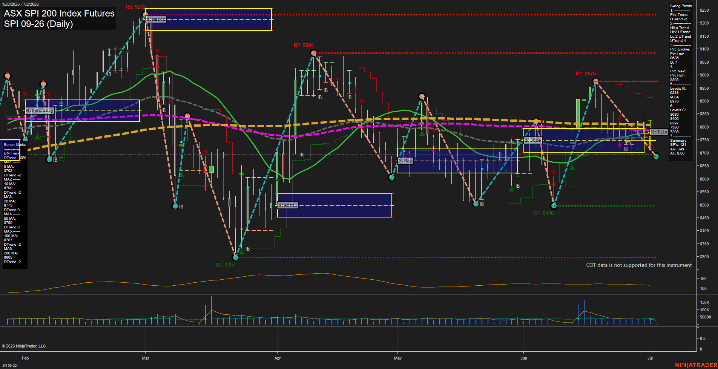Viewport: 718px width, 369px height.
Task: Select the R2: 9084 resistance label
Action: (304, 46)
